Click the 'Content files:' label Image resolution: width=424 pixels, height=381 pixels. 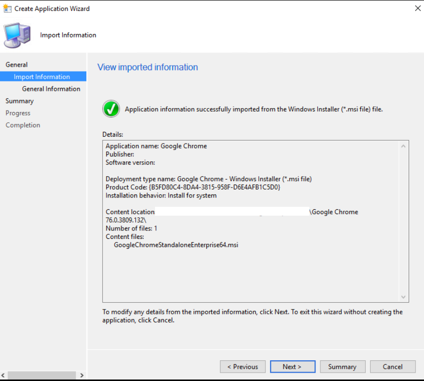125,236
